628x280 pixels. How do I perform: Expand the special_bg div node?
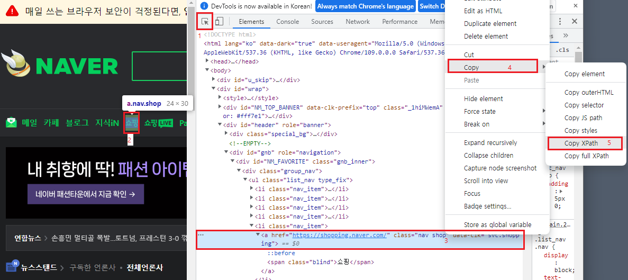(x=226, y=133)
